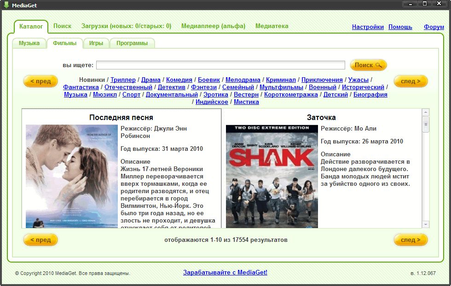Open 'Зарабатывайте с MediaGet!' link
This screenshot has height=286, width=451.
coord(225,273)
